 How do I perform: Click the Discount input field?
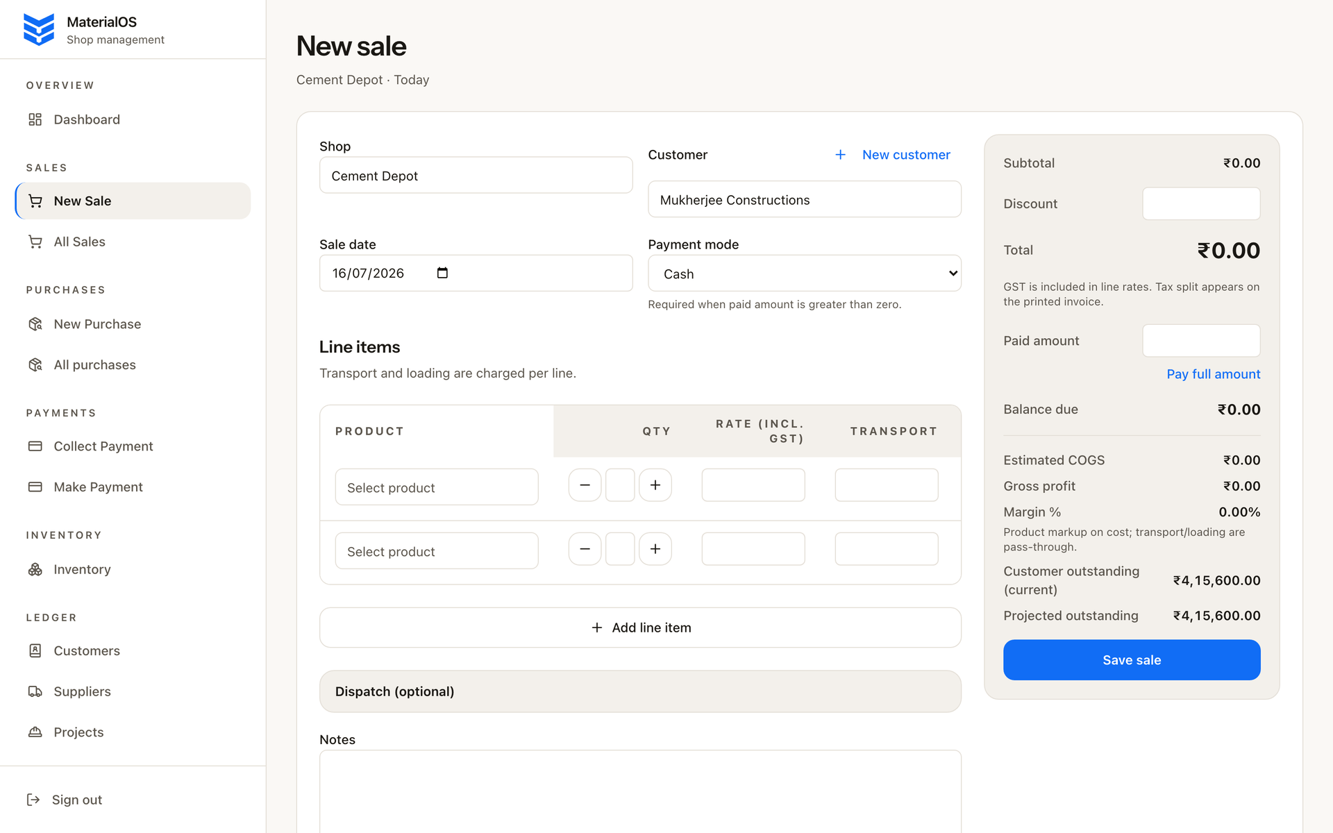(x=1202, y=203)
